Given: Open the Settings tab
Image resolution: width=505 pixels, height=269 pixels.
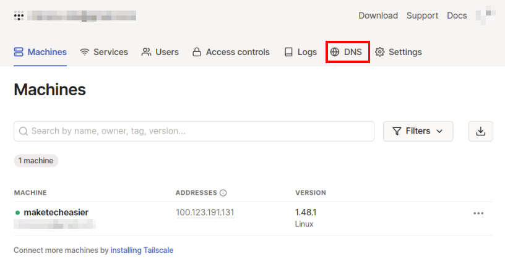Looking at the screenshot, I should (x=399, y=52).
